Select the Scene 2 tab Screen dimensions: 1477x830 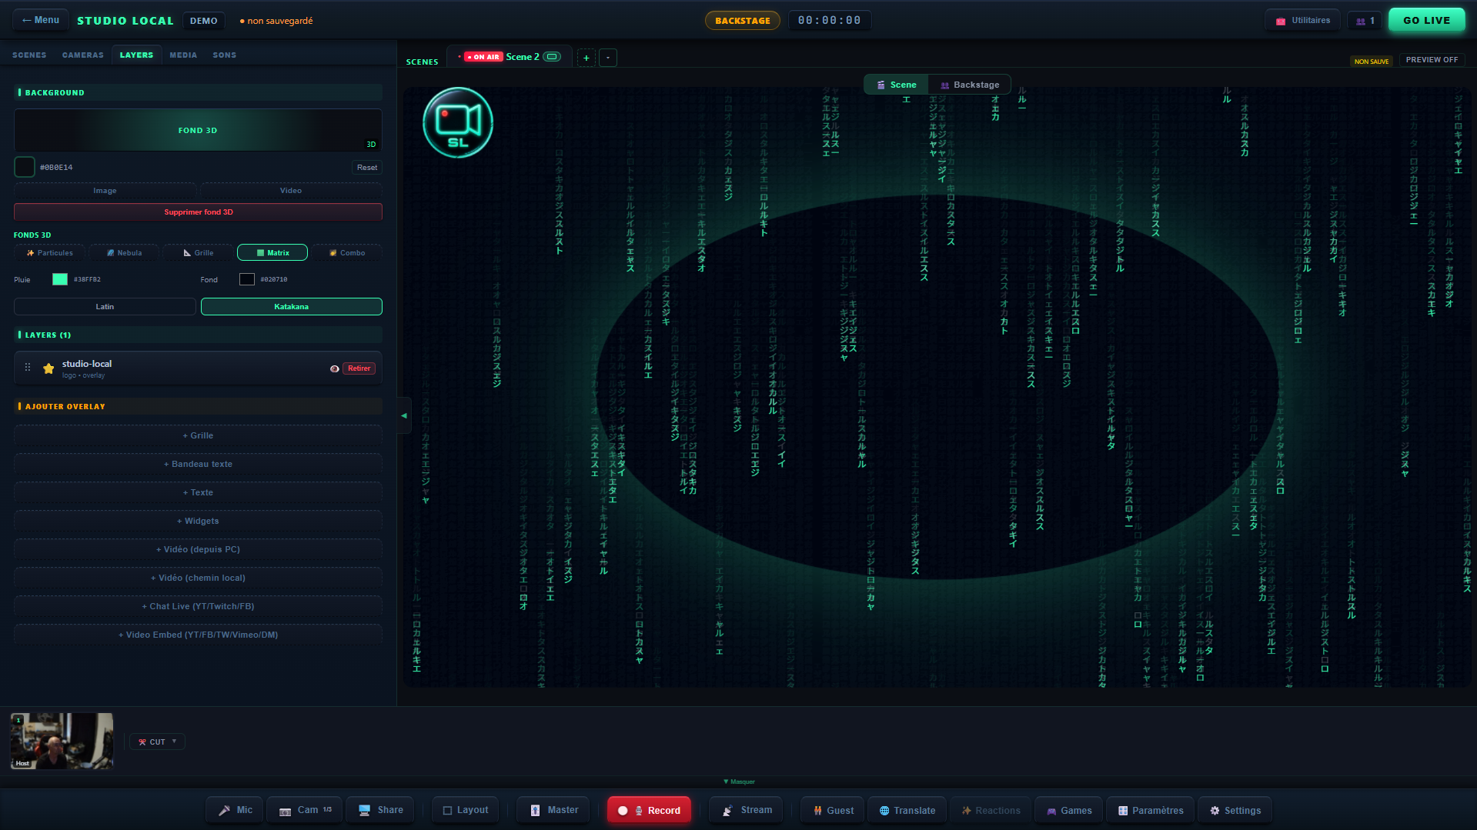click(x=510, y=57)
